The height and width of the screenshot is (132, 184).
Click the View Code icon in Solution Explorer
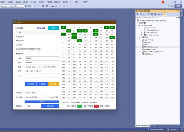159,14
